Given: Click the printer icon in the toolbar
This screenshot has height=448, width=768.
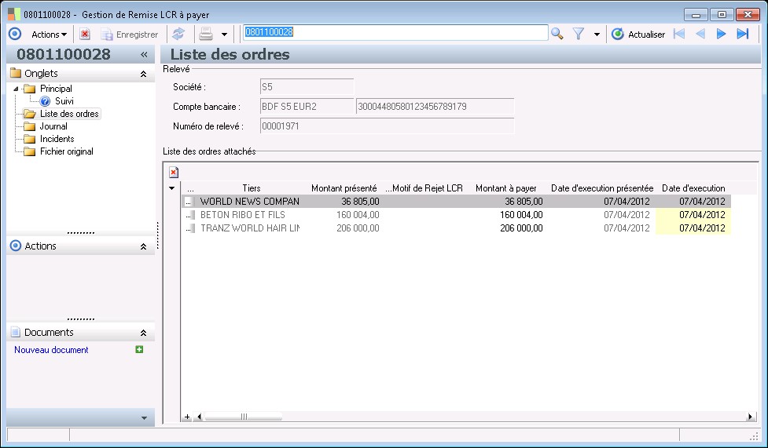Looking at the screenshot, I should [205, 34].
